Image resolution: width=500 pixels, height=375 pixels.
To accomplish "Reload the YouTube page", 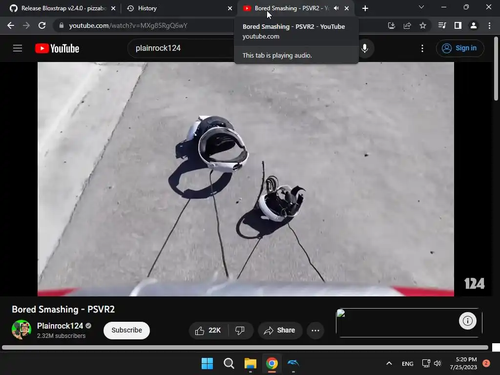I will pos(42,25).
